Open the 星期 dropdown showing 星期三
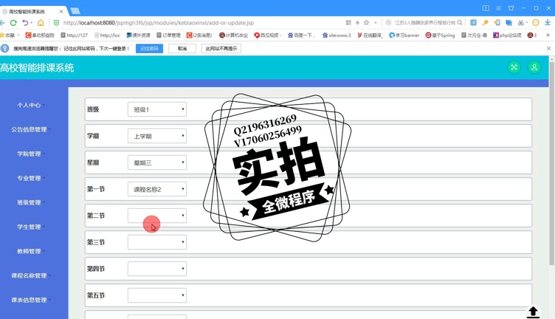Screen dimensions: 555x319 point(157,162)
